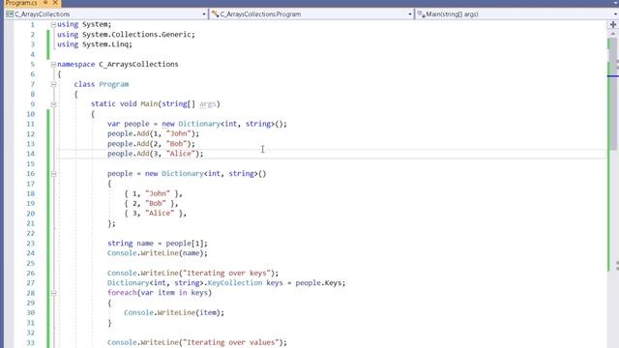Pin the Program.cs tab

click(45, 3)
